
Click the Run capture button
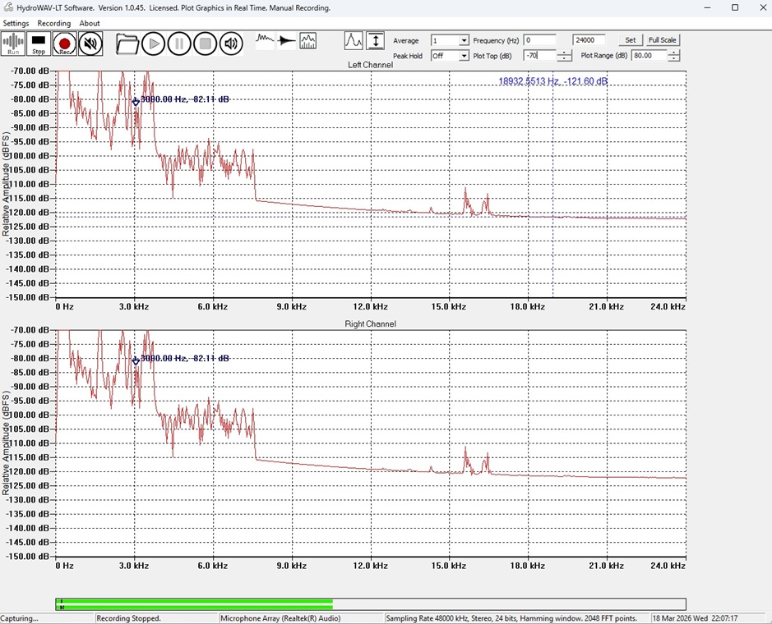click(x=13, y=44)
